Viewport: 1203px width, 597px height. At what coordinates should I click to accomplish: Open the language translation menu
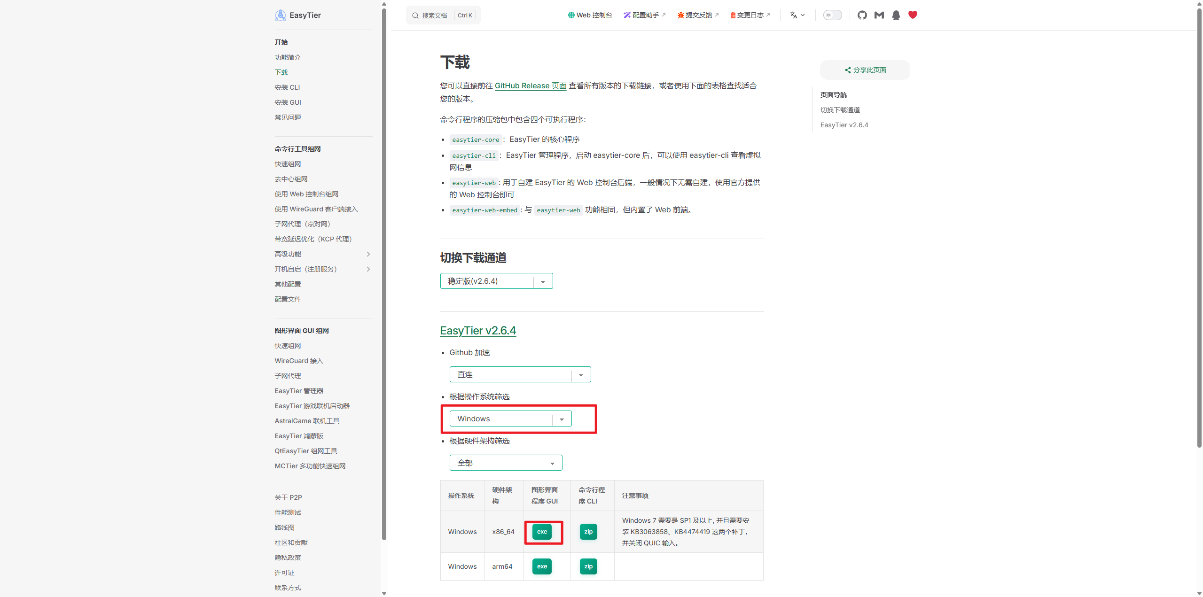tap(797, 15)
